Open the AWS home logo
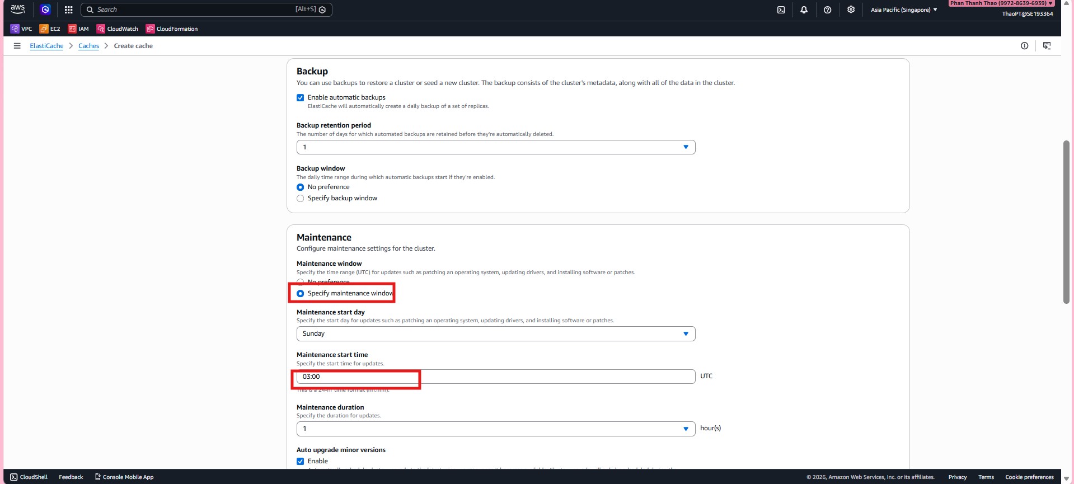This screenshot has width=1074, height=484. [18, 9]
